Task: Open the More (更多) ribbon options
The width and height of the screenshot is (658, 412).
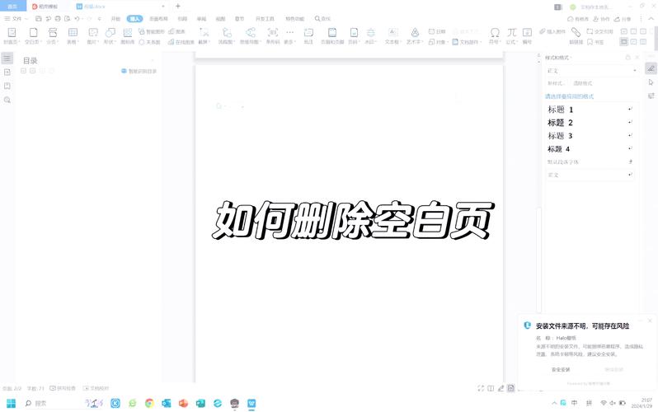Action: pos(289,36)
